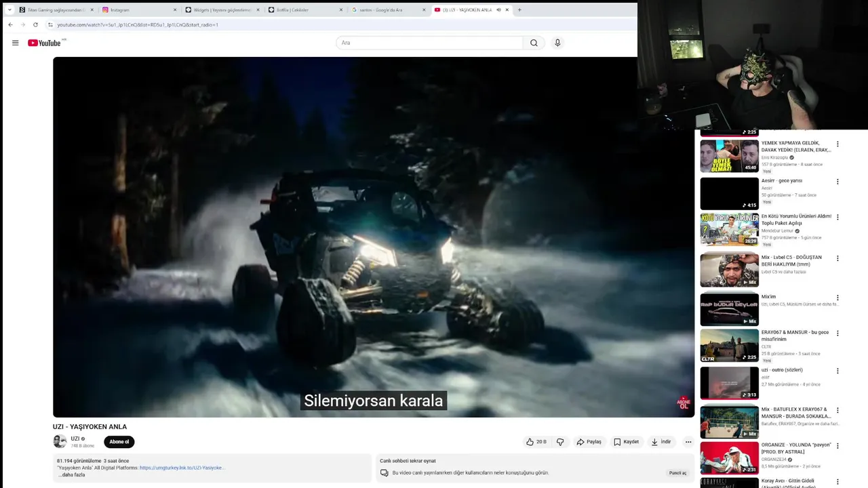Mute the UZI YouTube tab audio icon

[498, 9]
